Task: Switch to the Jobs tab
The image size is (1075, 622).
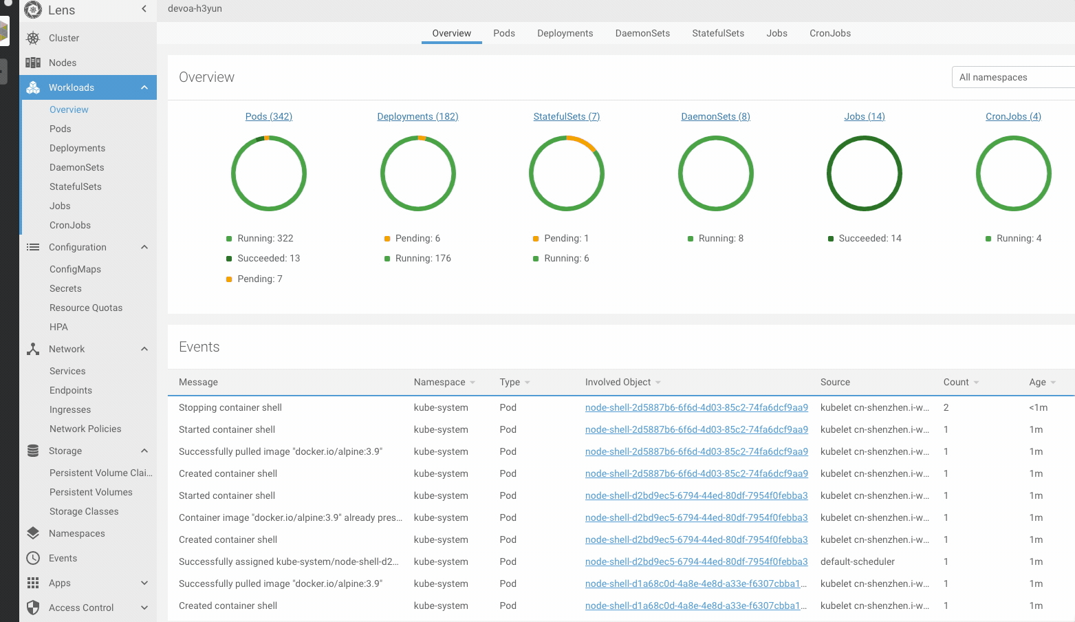Action: (x=777, y=33)
